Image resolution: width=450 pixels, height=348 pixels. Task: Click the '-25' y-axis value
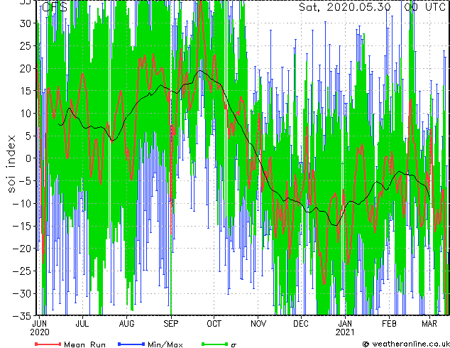[x=22, y=271]
